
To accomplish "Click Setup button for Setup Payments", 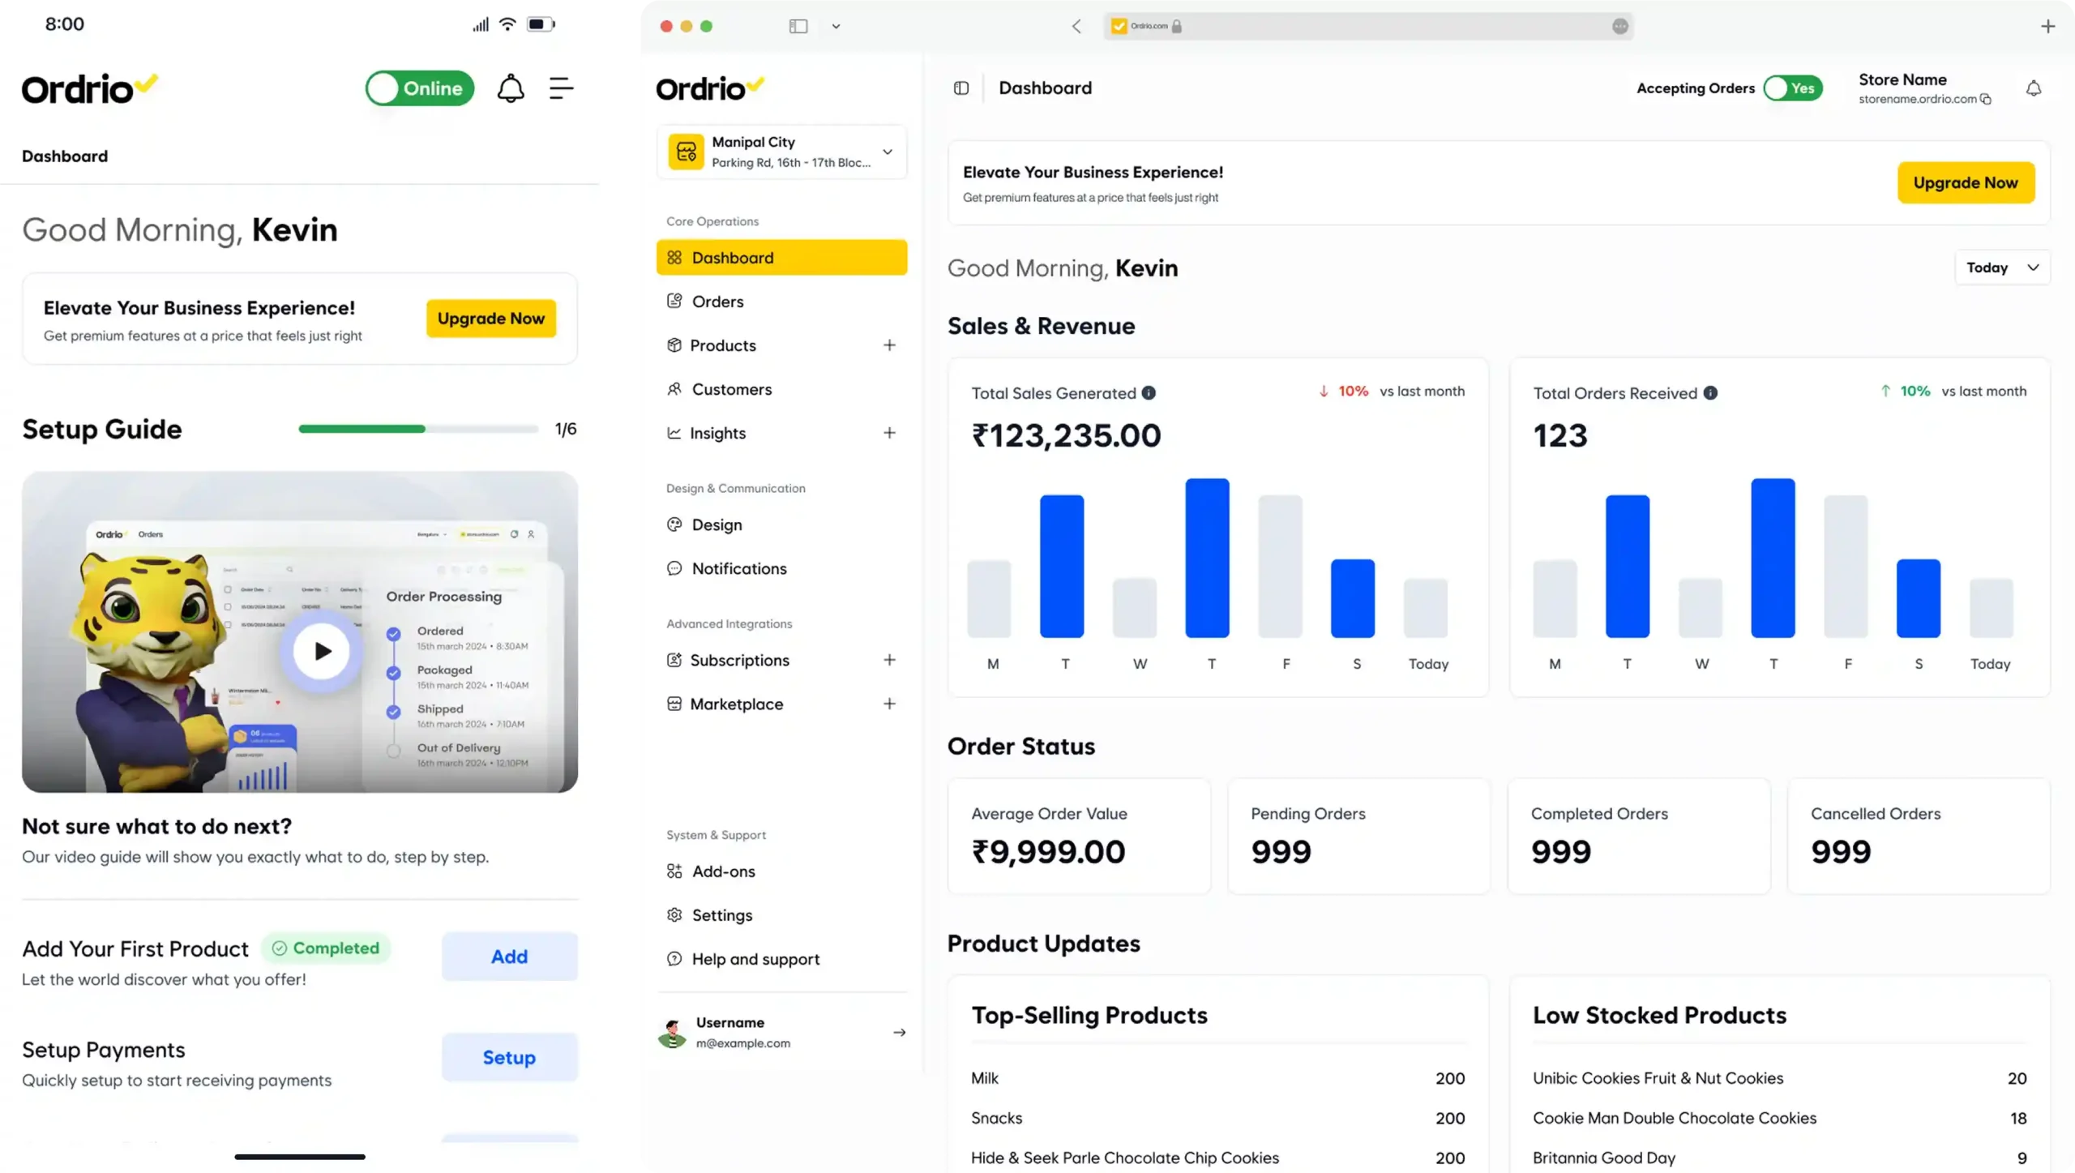I will click(509, 1057).
